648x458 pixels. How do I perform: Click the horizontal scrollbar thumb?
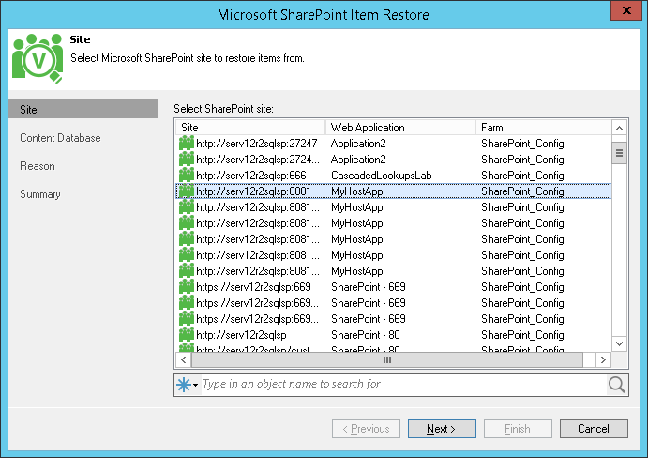(387, 360)
